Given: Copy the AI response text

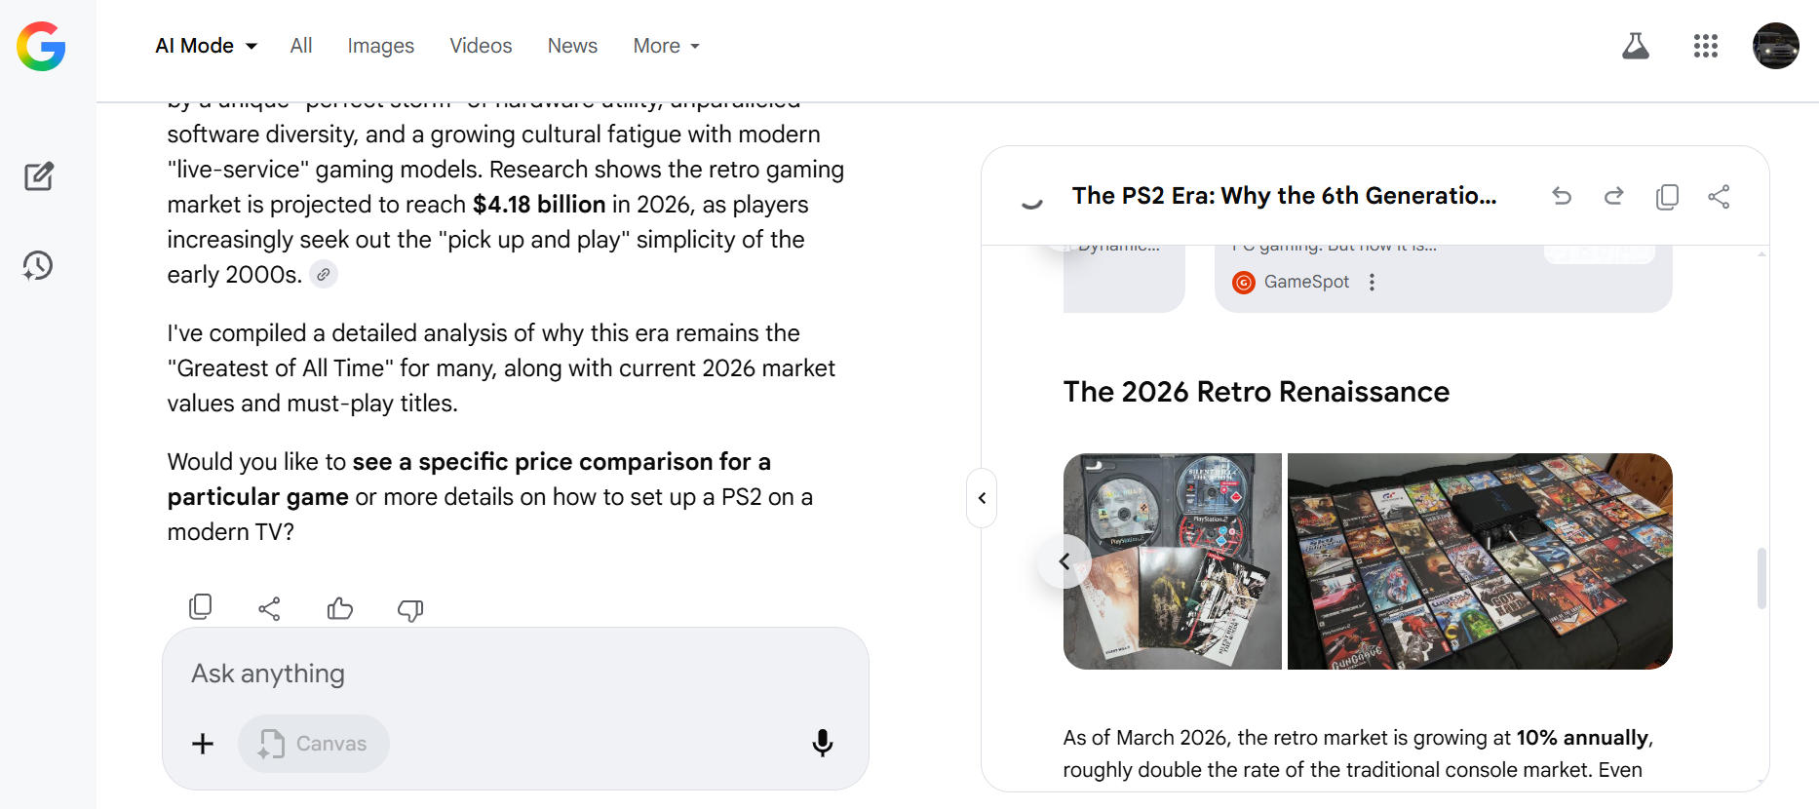Looking at the screenshot, I should click(200, 608).
